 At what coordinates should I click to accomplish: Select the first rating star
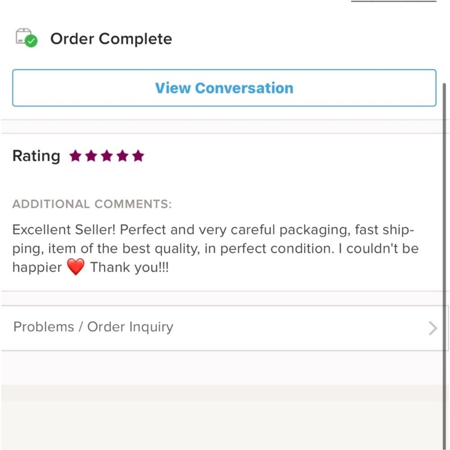coord(76,156)
